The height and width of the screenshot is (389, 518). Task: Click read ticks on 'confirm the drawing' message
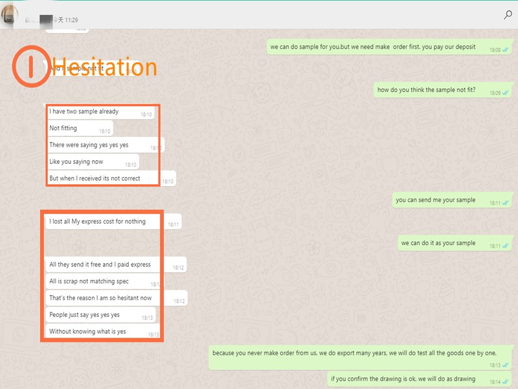pos(506,382)
